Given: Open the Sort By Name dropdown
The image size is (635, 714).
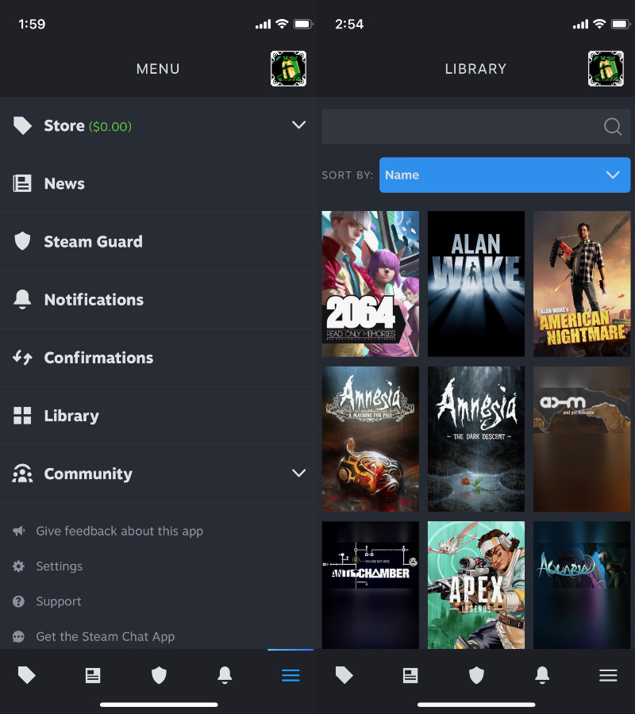Looking at the screenshot, I should click(505, 175).
